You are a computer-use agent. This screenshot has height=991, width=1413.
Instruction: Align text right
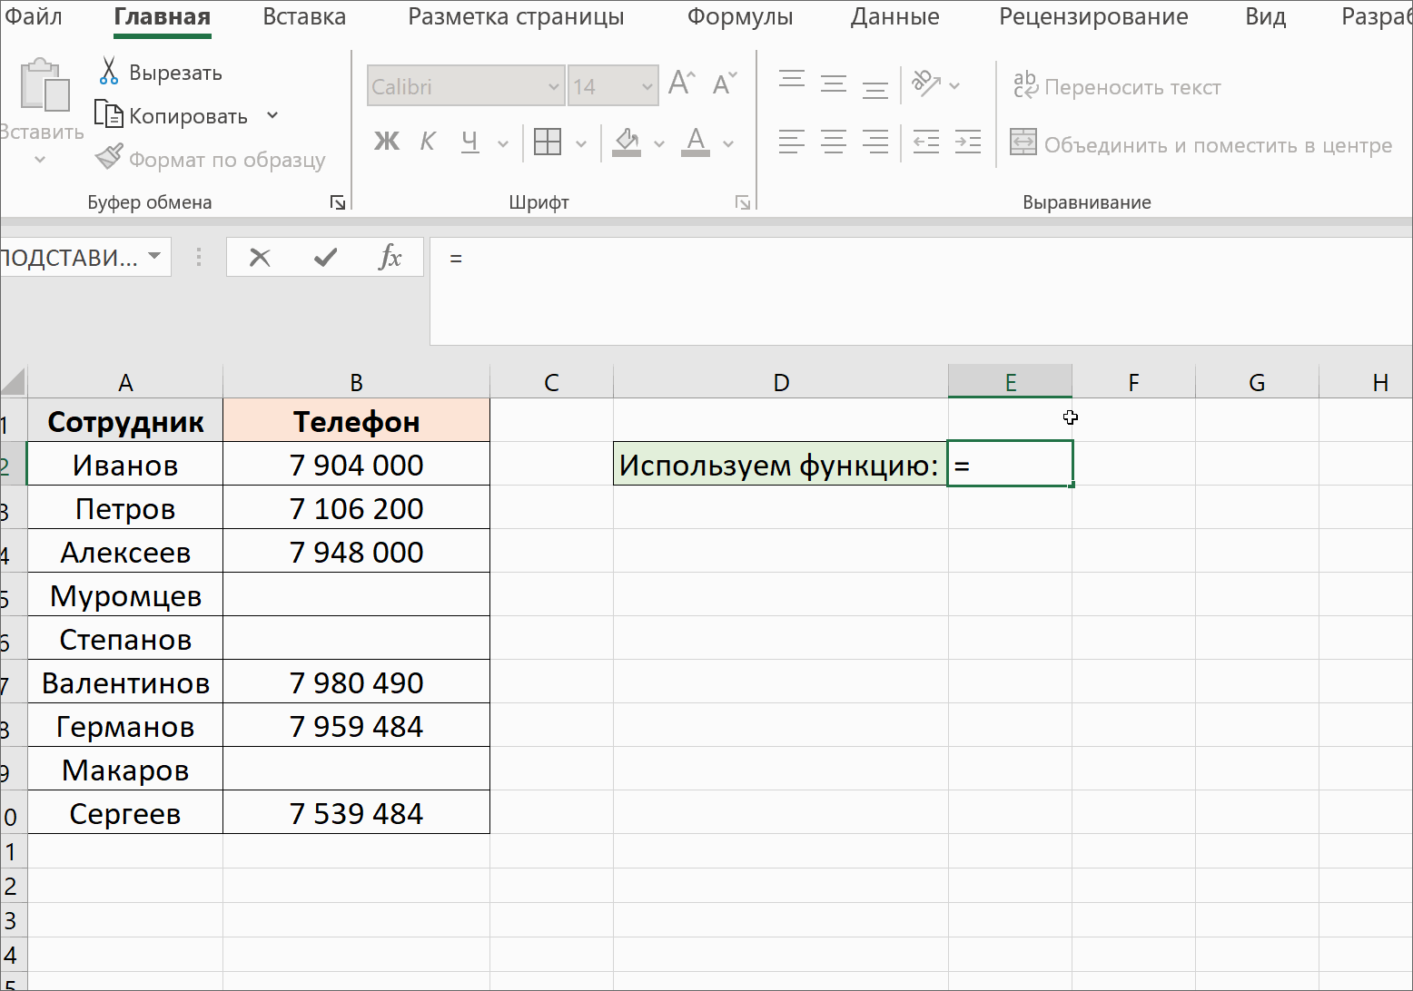pyautogui.click(x=875, y=142)
